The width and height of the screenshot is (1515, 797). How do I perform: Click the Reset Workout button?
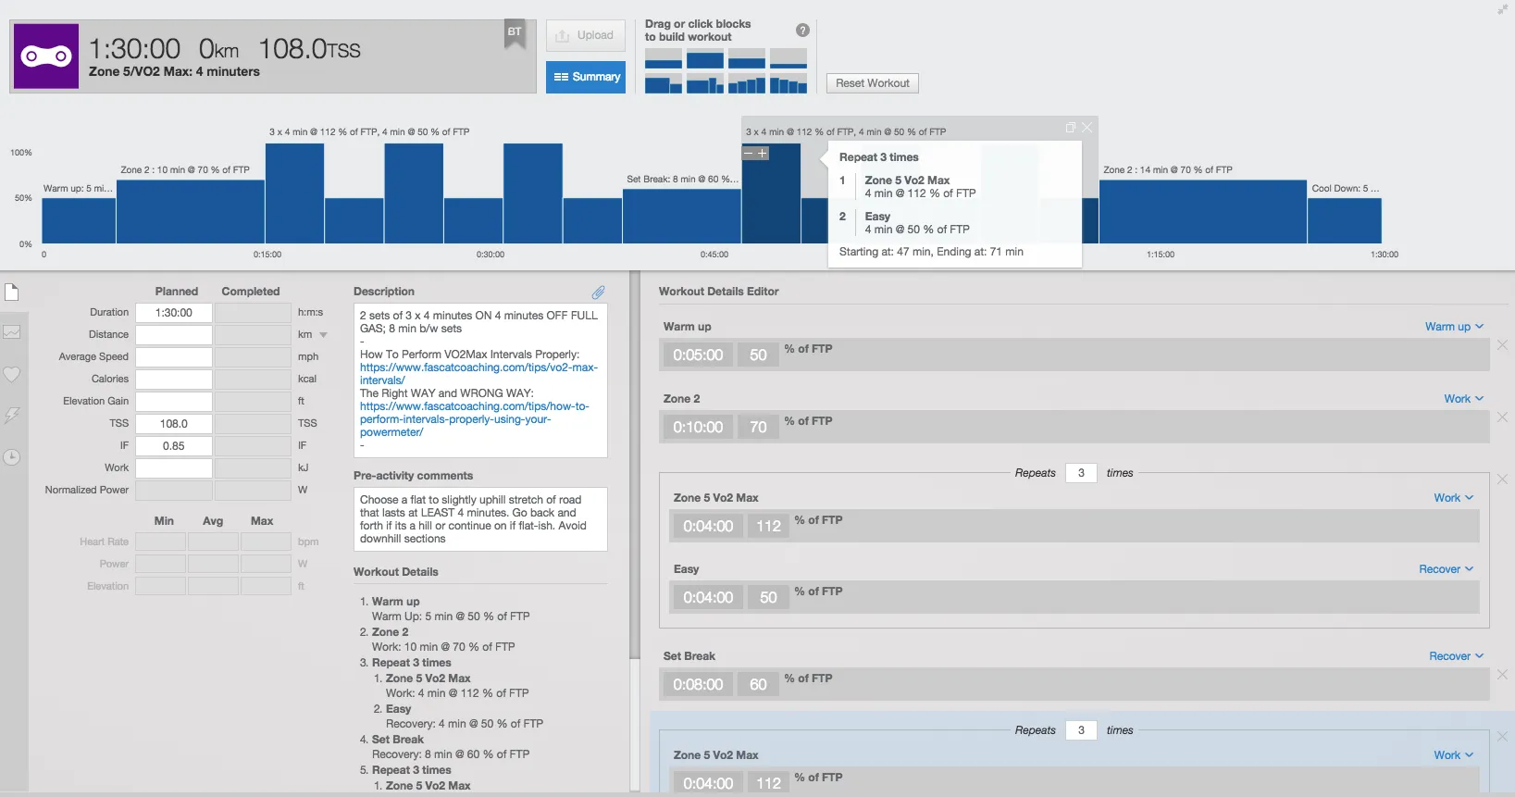872,83
